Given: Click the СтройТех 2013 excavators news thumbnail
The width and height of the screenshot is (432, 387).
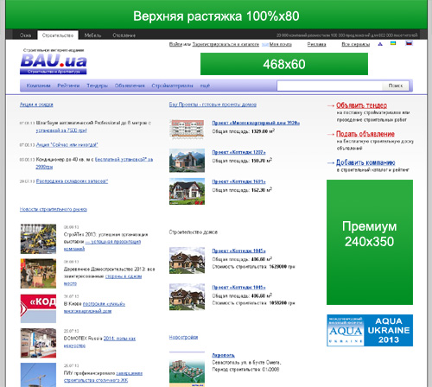Looking at the screenshot, I should coord(38,239).
